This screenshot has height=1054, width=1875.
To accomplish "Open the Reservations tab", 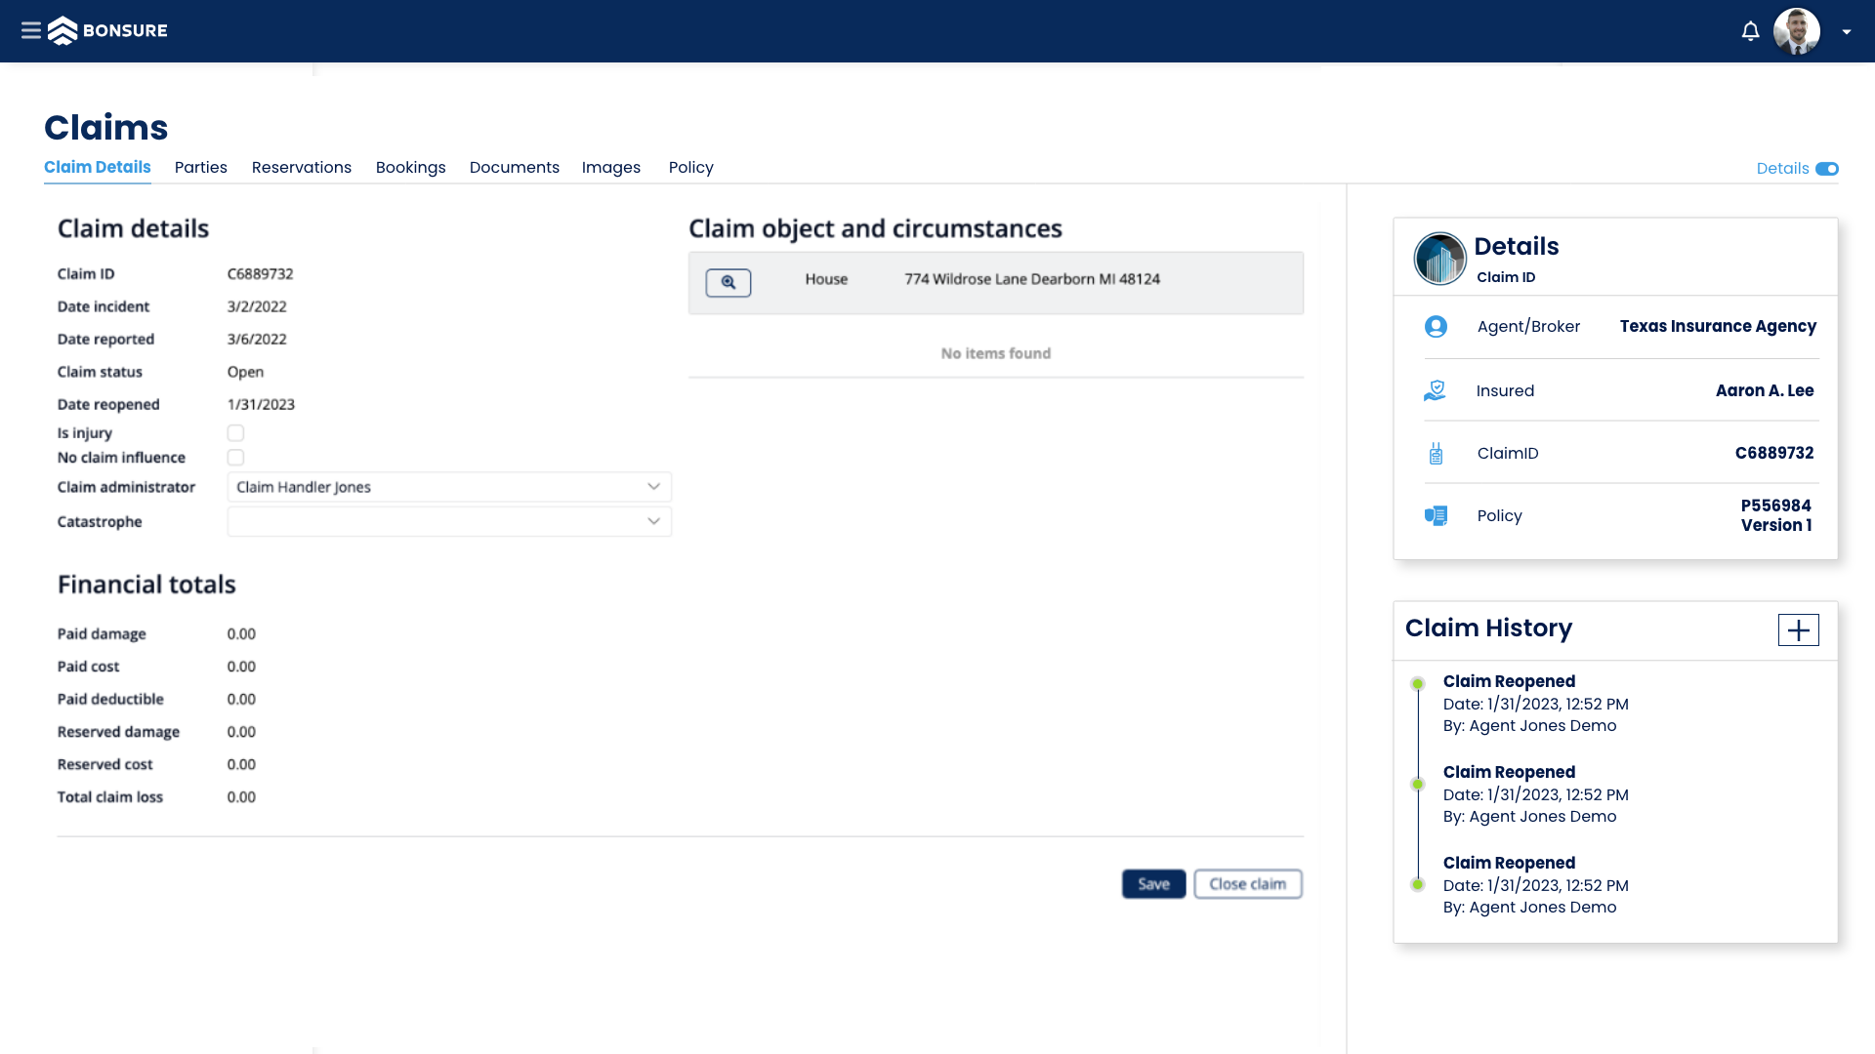I will point(301,167).
